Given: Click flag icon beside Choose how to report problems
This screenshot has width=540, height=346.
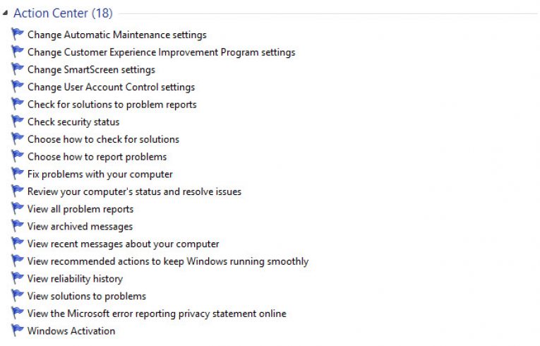Looking at the screenshot, I should [17, 156].
